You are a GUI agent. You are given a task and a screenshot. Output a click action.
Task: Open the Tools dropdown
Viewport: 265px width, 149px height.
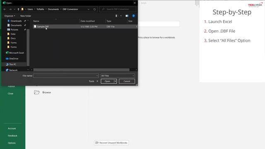(93, 81)
